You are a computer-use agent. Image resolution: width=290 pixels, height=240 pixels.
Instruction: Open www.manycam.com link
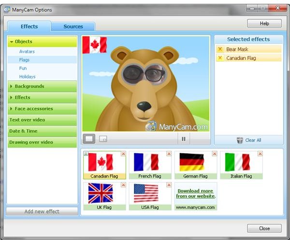coord(195,207)
